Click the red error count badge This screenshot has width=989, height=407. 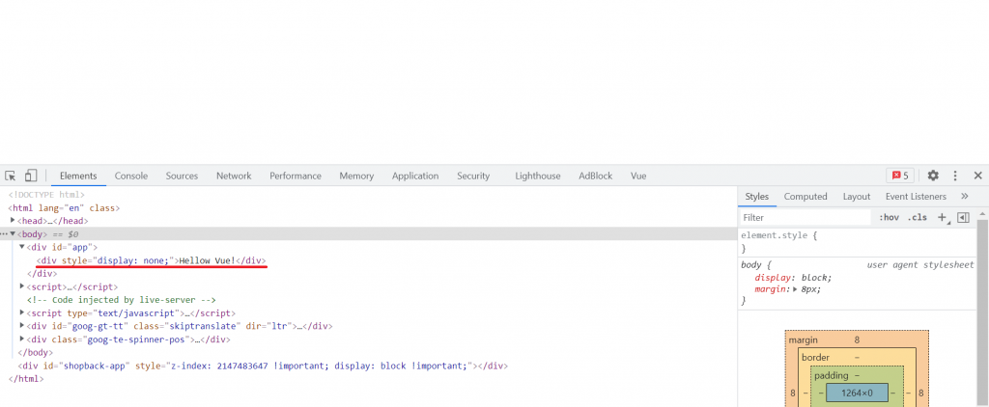click(900, 176)
